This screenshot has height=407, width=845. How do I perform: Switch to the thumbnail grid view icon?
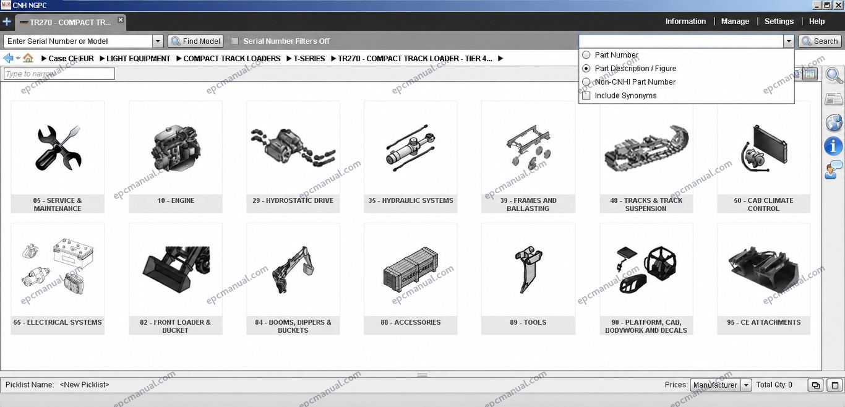point(810,74)
